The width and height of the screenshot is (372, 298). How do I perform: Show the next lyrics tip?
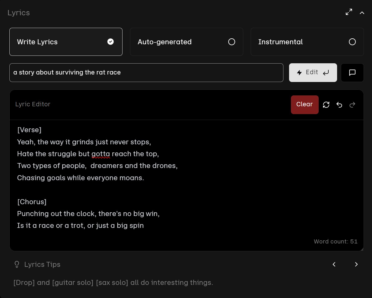356,264
